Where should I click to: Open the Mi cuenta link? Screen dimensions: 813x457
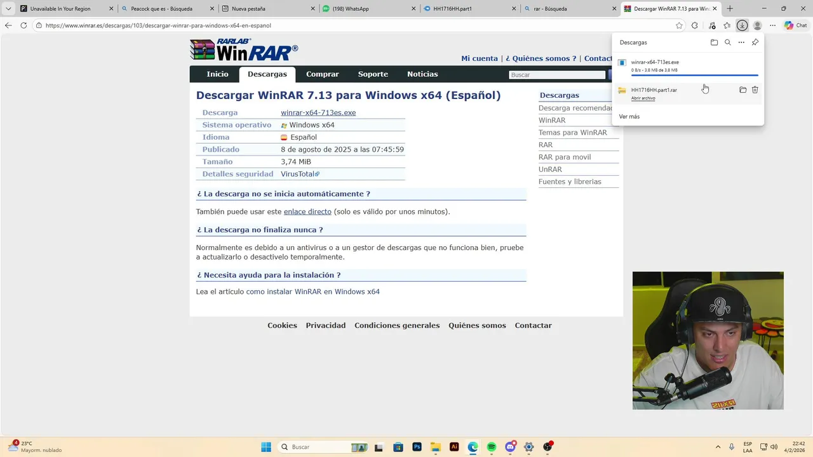coord(480,58)
